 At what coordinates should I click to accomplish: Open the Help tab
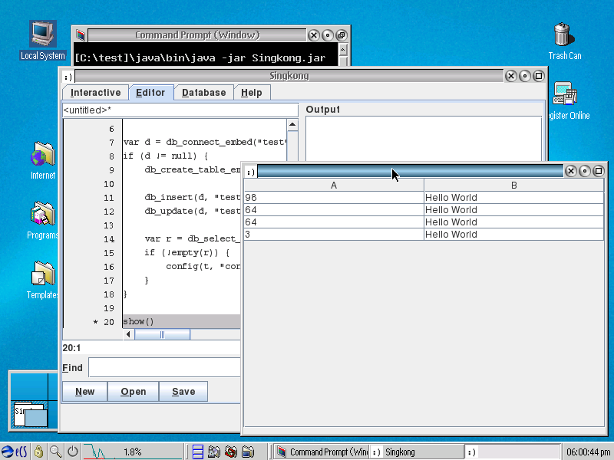click(251, 93)
